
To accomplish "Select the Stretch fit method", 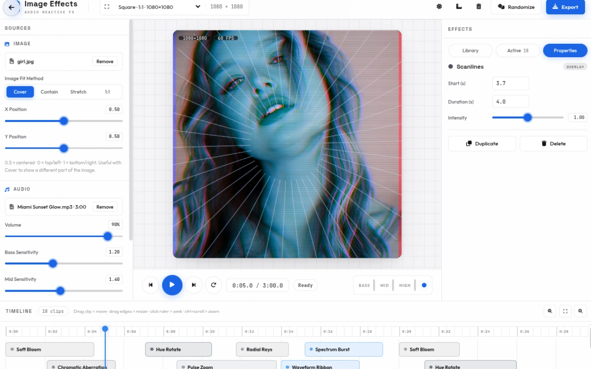I will pyautogui.click(x=78, y=92).
